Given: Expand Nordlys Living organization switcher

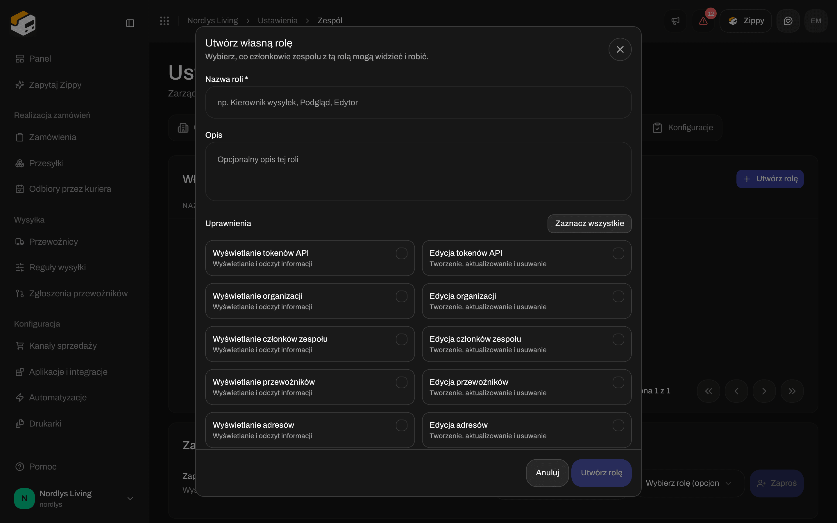Looking at the screenshot, I should click(x=74, y=498).
